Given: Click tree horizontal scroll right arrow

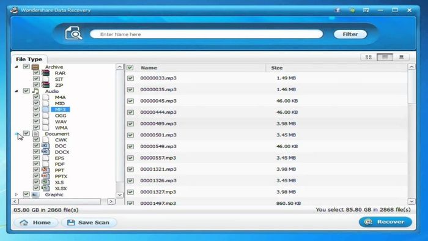Looking at the screenshot, I should (111, 201).
